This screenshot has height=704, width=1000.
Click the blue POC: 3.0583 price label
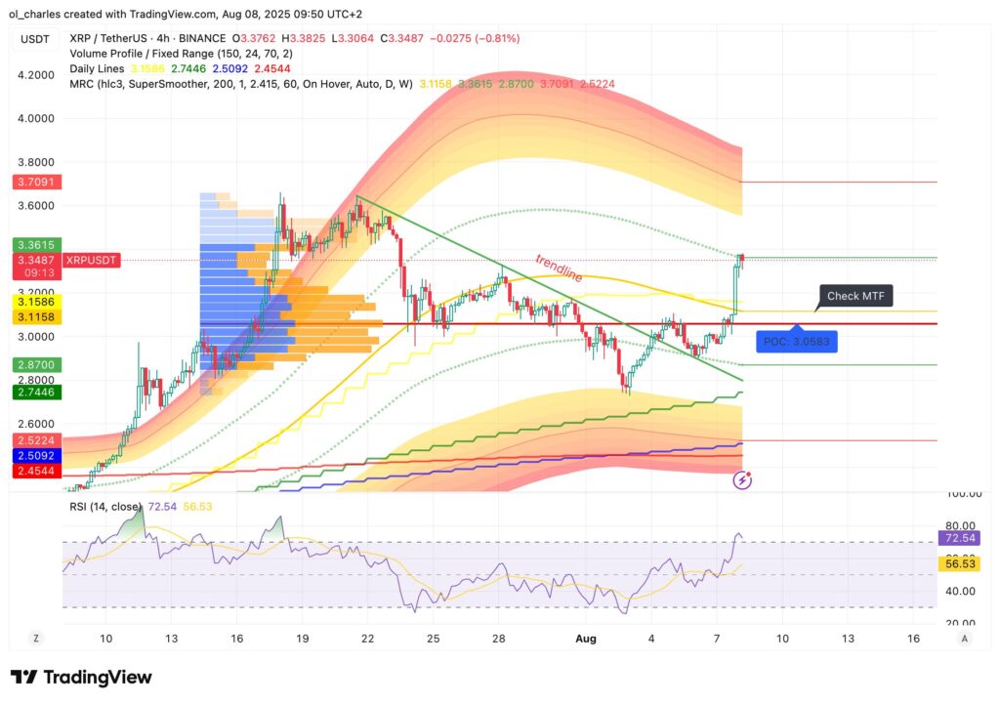pos(797,341)
